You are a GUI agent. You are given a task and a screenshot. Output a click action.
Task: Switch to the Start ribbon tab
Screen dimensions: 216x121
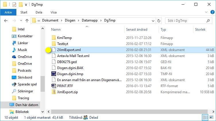point(24,12)
